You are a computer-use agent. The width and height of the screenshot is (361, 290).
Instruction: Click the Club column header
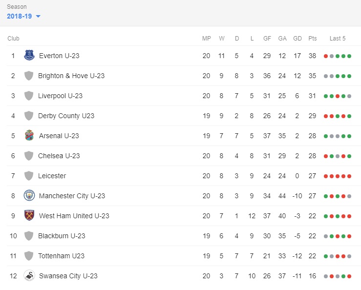pyautogui.click(x=13, y=39)
